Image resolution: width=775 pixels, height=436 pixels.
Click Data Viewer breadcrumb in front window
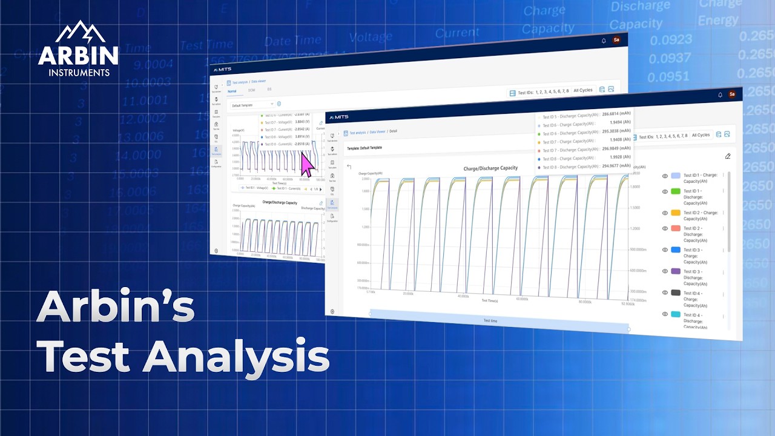[x=377, y=131]
